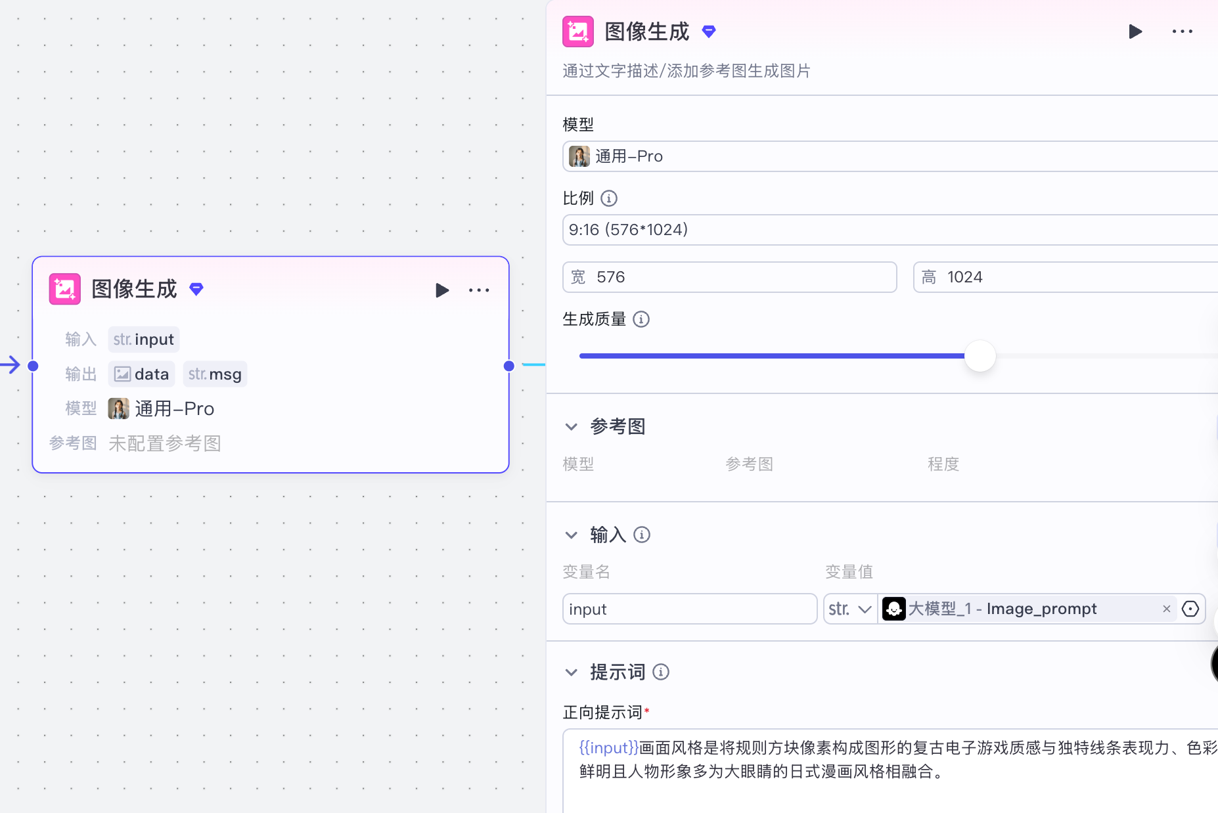1218x813 pixels.
Task: Remove the 大模型_1 Image_prompt variable reference
Action: 1167,609
